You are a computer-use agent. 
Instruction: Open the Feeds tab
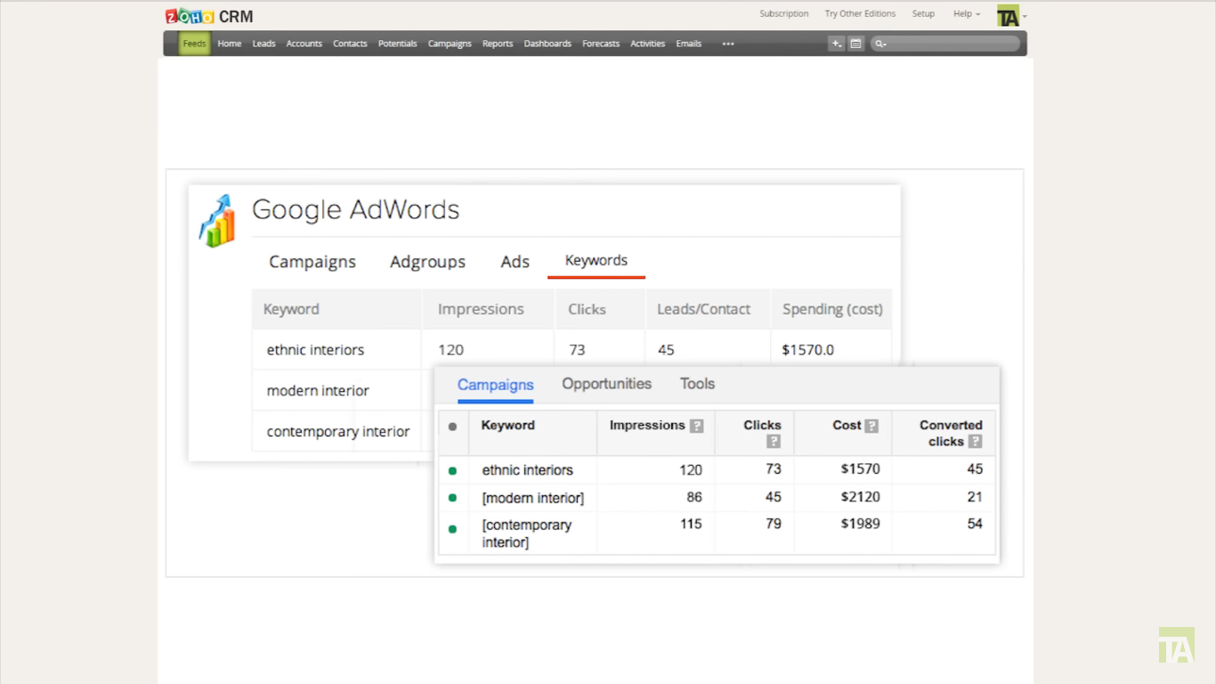click(194, 43)
